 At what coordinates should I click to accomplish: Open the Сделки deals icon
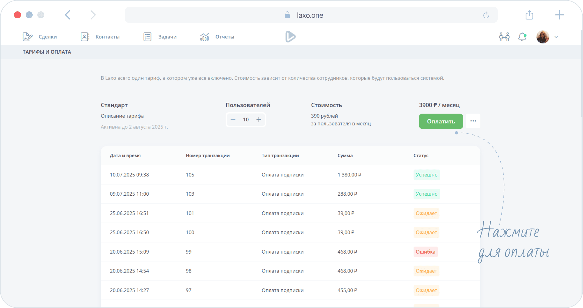(27, 37)
